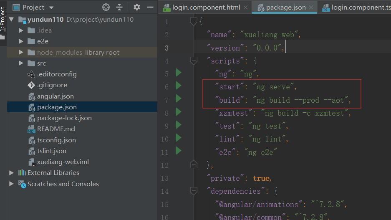
Task: Click the yundun110 project module icon
Action: (23, 20)
